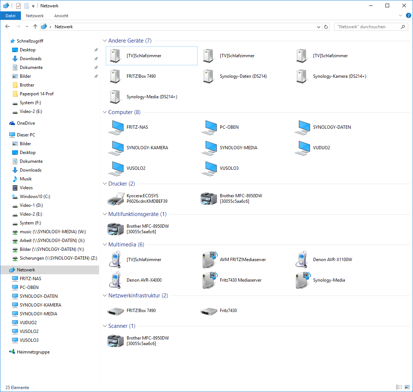This screenshot has height=392, width=413.
Task: Open the Datei menu
Action: (x=11, y=16)
